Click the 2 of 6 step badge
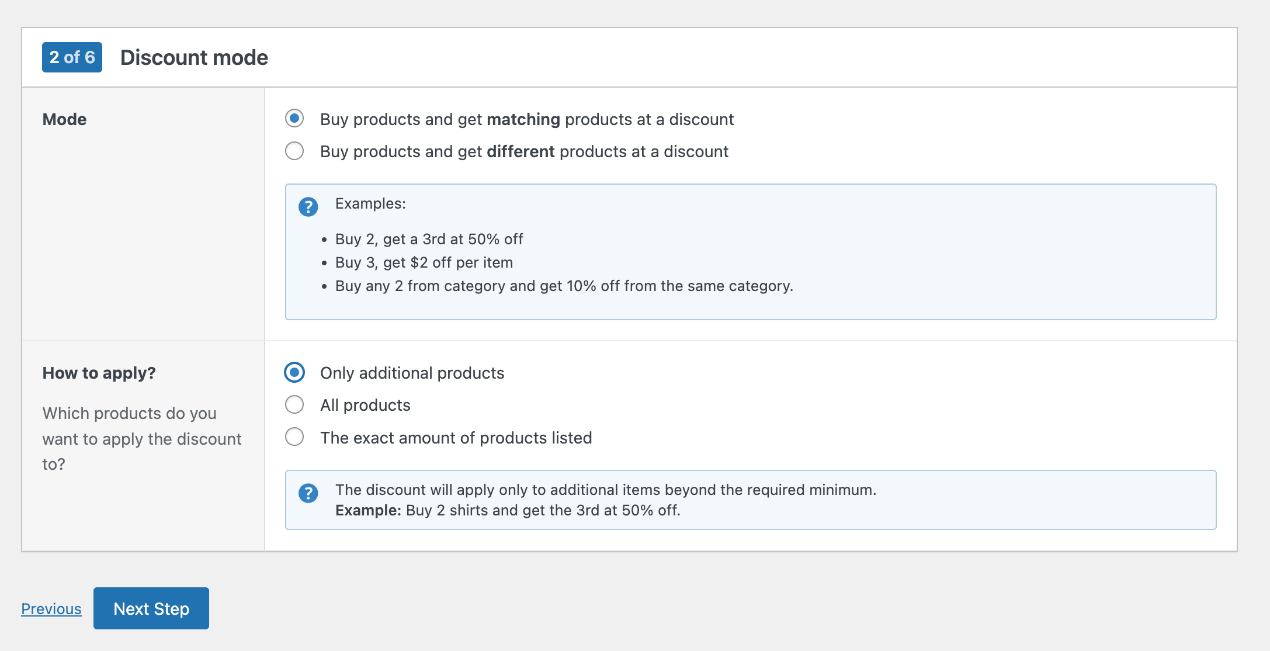1270x651 pixels. pyautogui.click(x=72, y=57)
